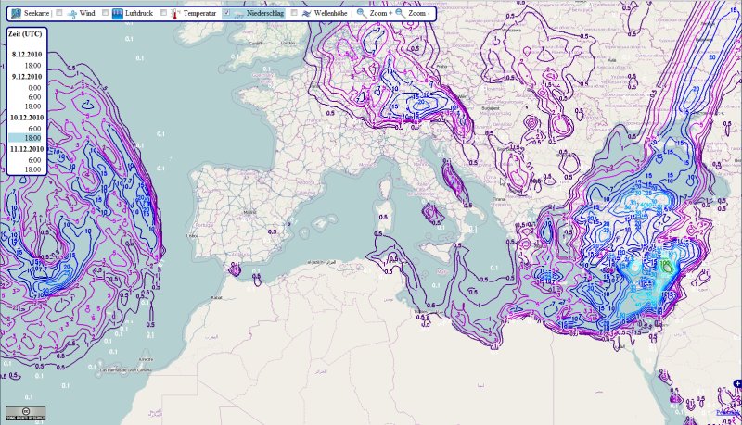Viewport: 742px width, 425px height.
Task: Enable the Wind layer checkbox
Action: tap(59, 14)
